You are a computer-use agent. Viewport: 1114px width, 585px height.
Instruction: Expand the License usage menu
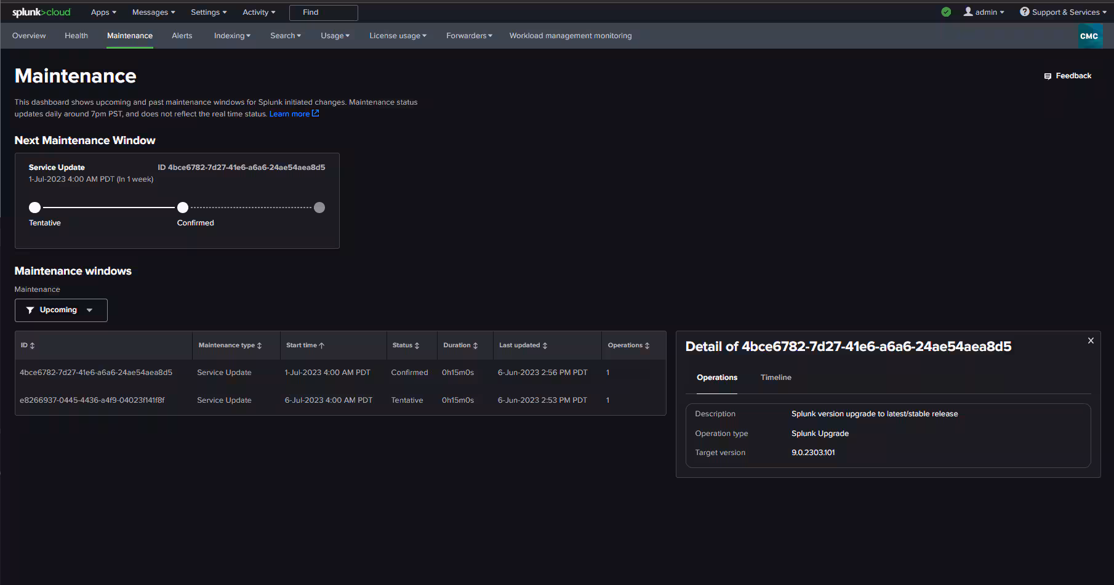(x=398, y=36)
